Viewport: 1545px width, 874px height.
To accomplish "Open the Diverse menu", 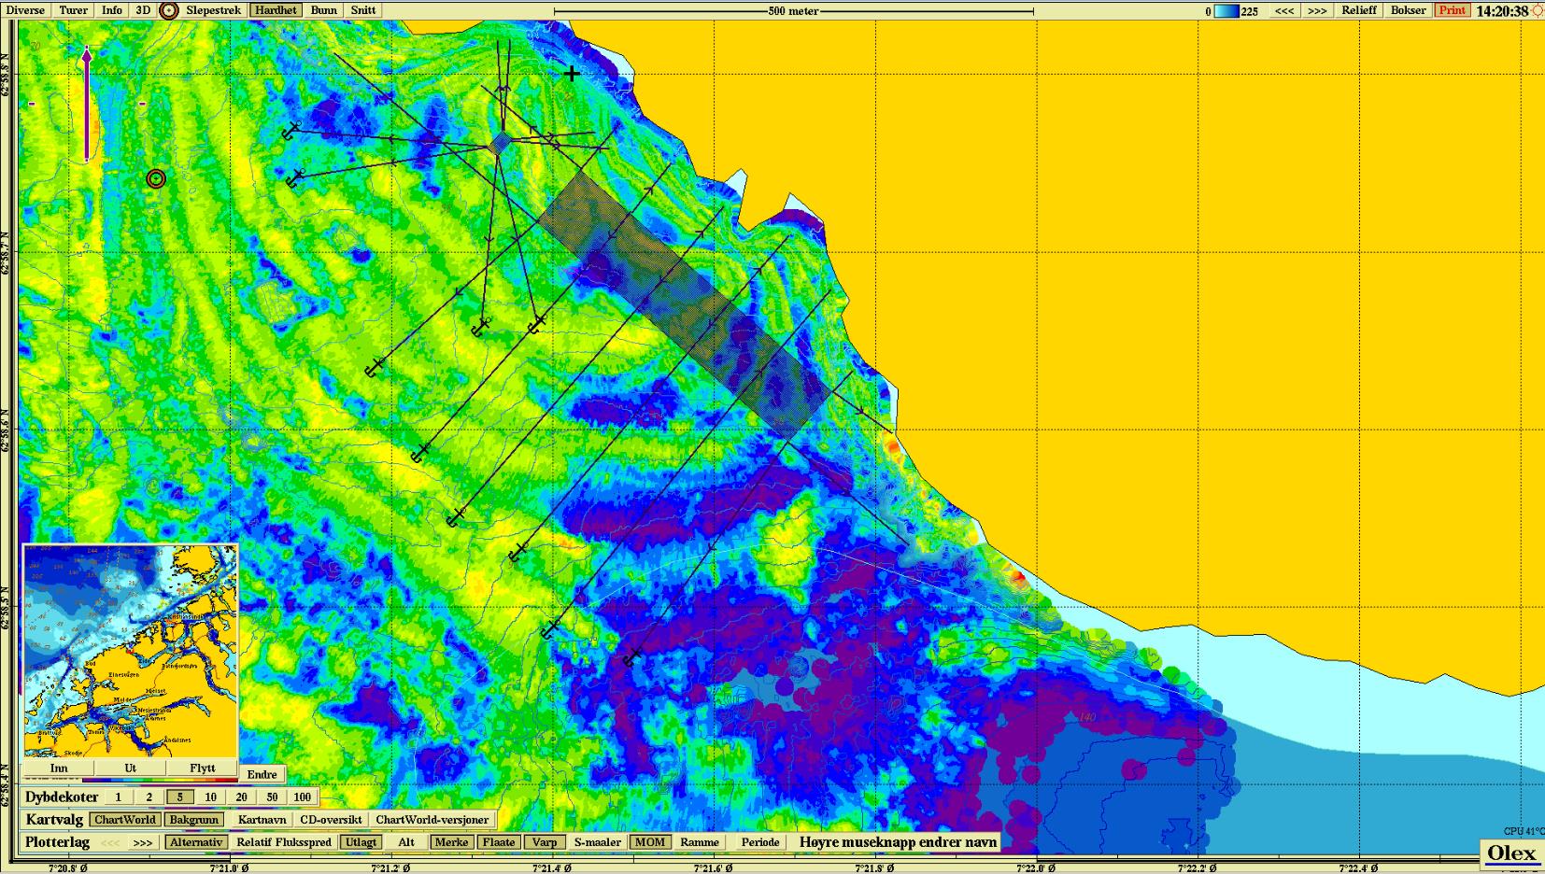I will (25, 10).
